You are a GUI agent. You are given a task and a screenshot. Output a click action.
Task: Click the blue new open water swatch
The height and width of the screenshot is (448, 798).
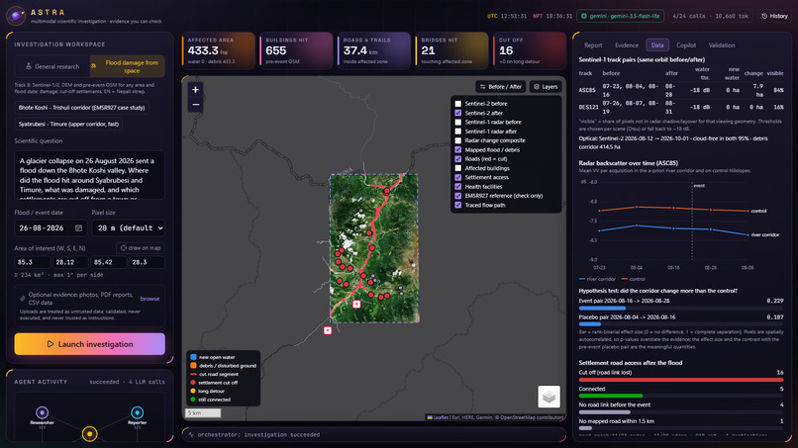193,357
